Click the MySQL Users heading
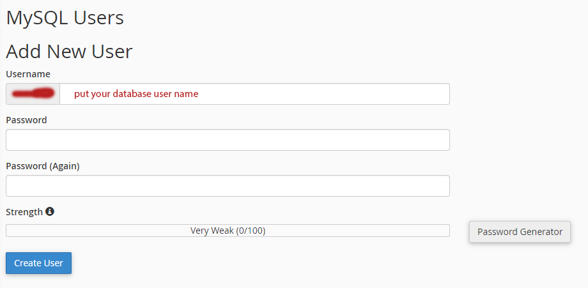The width and height of the screenshot is (588, 288). pyautogui.click(x=65, y=18)
